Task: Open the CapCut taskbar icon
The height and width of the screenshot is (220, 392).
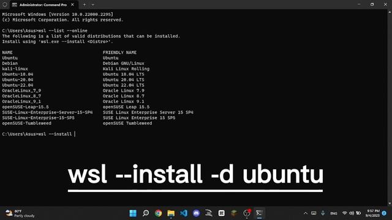Action: click(x=222, y=213)
